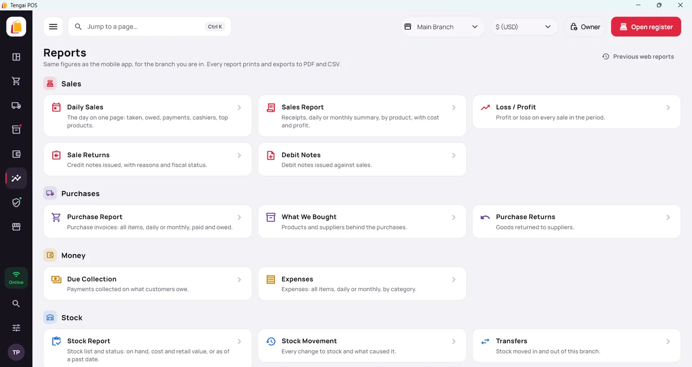Open the Purchase Report card
Image resolution: width=692 pixels, height=367 pixels.
147,221
